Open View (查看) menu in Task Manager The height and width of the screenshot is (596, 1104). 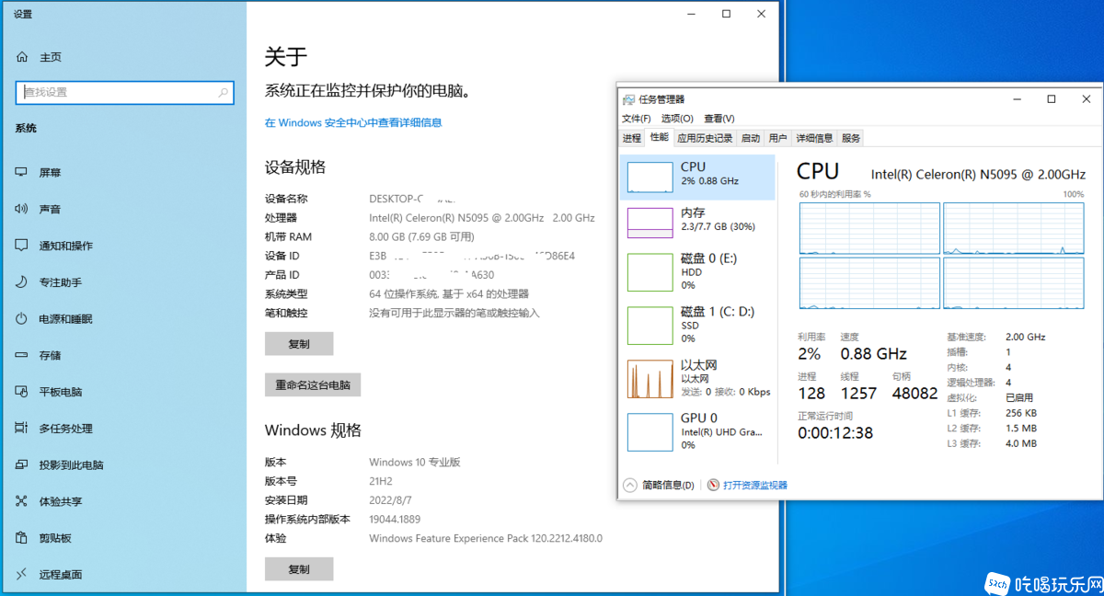719,119
